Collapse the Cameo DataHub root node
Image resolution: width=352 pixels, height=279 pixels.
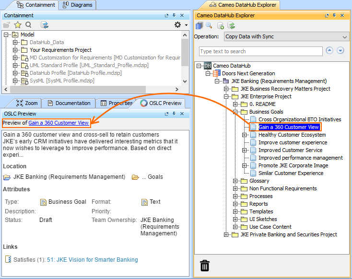199,66
